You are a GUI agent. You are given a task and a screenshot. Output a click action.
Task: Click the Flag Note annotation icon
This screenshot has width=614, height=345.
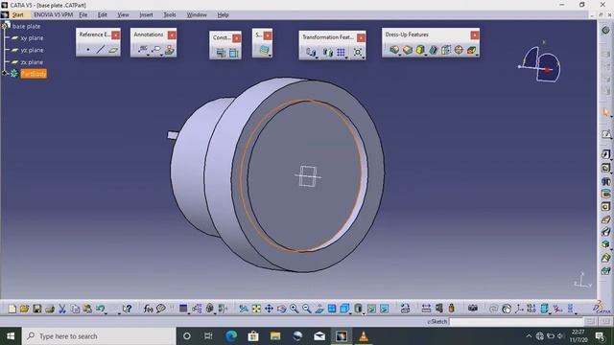(x=156, y=49)
